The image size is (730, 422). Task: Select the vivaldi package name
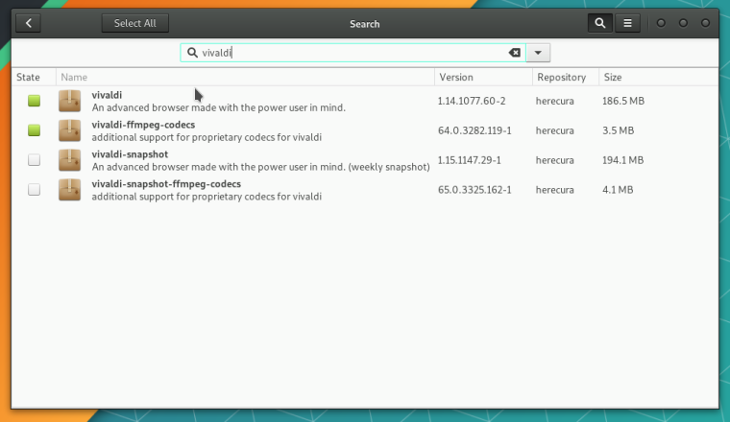point(107,95)
